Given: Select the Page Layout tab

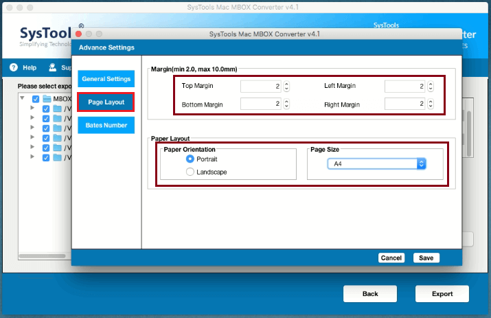Looking at the screenshot, I should 106,102.
